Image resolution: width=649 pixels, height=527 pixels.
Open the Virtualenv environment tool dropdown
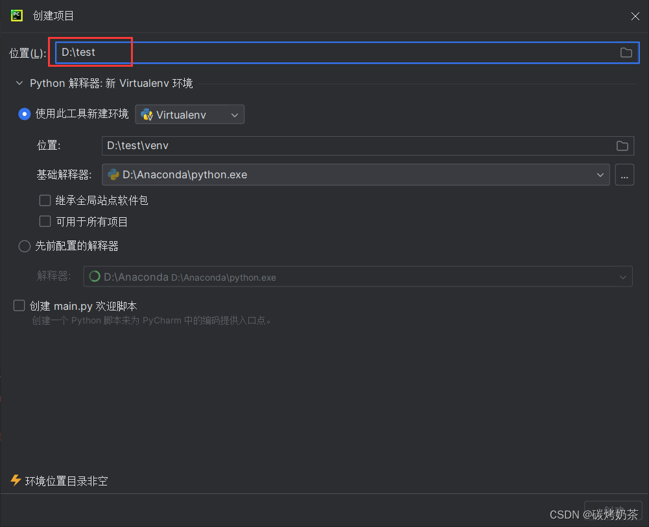189,115
